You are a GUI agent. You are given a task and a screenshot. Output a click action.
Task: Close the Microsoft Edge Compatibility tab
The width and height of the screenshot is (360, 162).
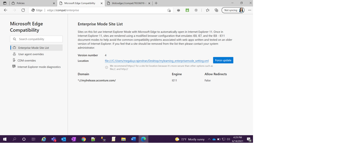click(102, 4)
